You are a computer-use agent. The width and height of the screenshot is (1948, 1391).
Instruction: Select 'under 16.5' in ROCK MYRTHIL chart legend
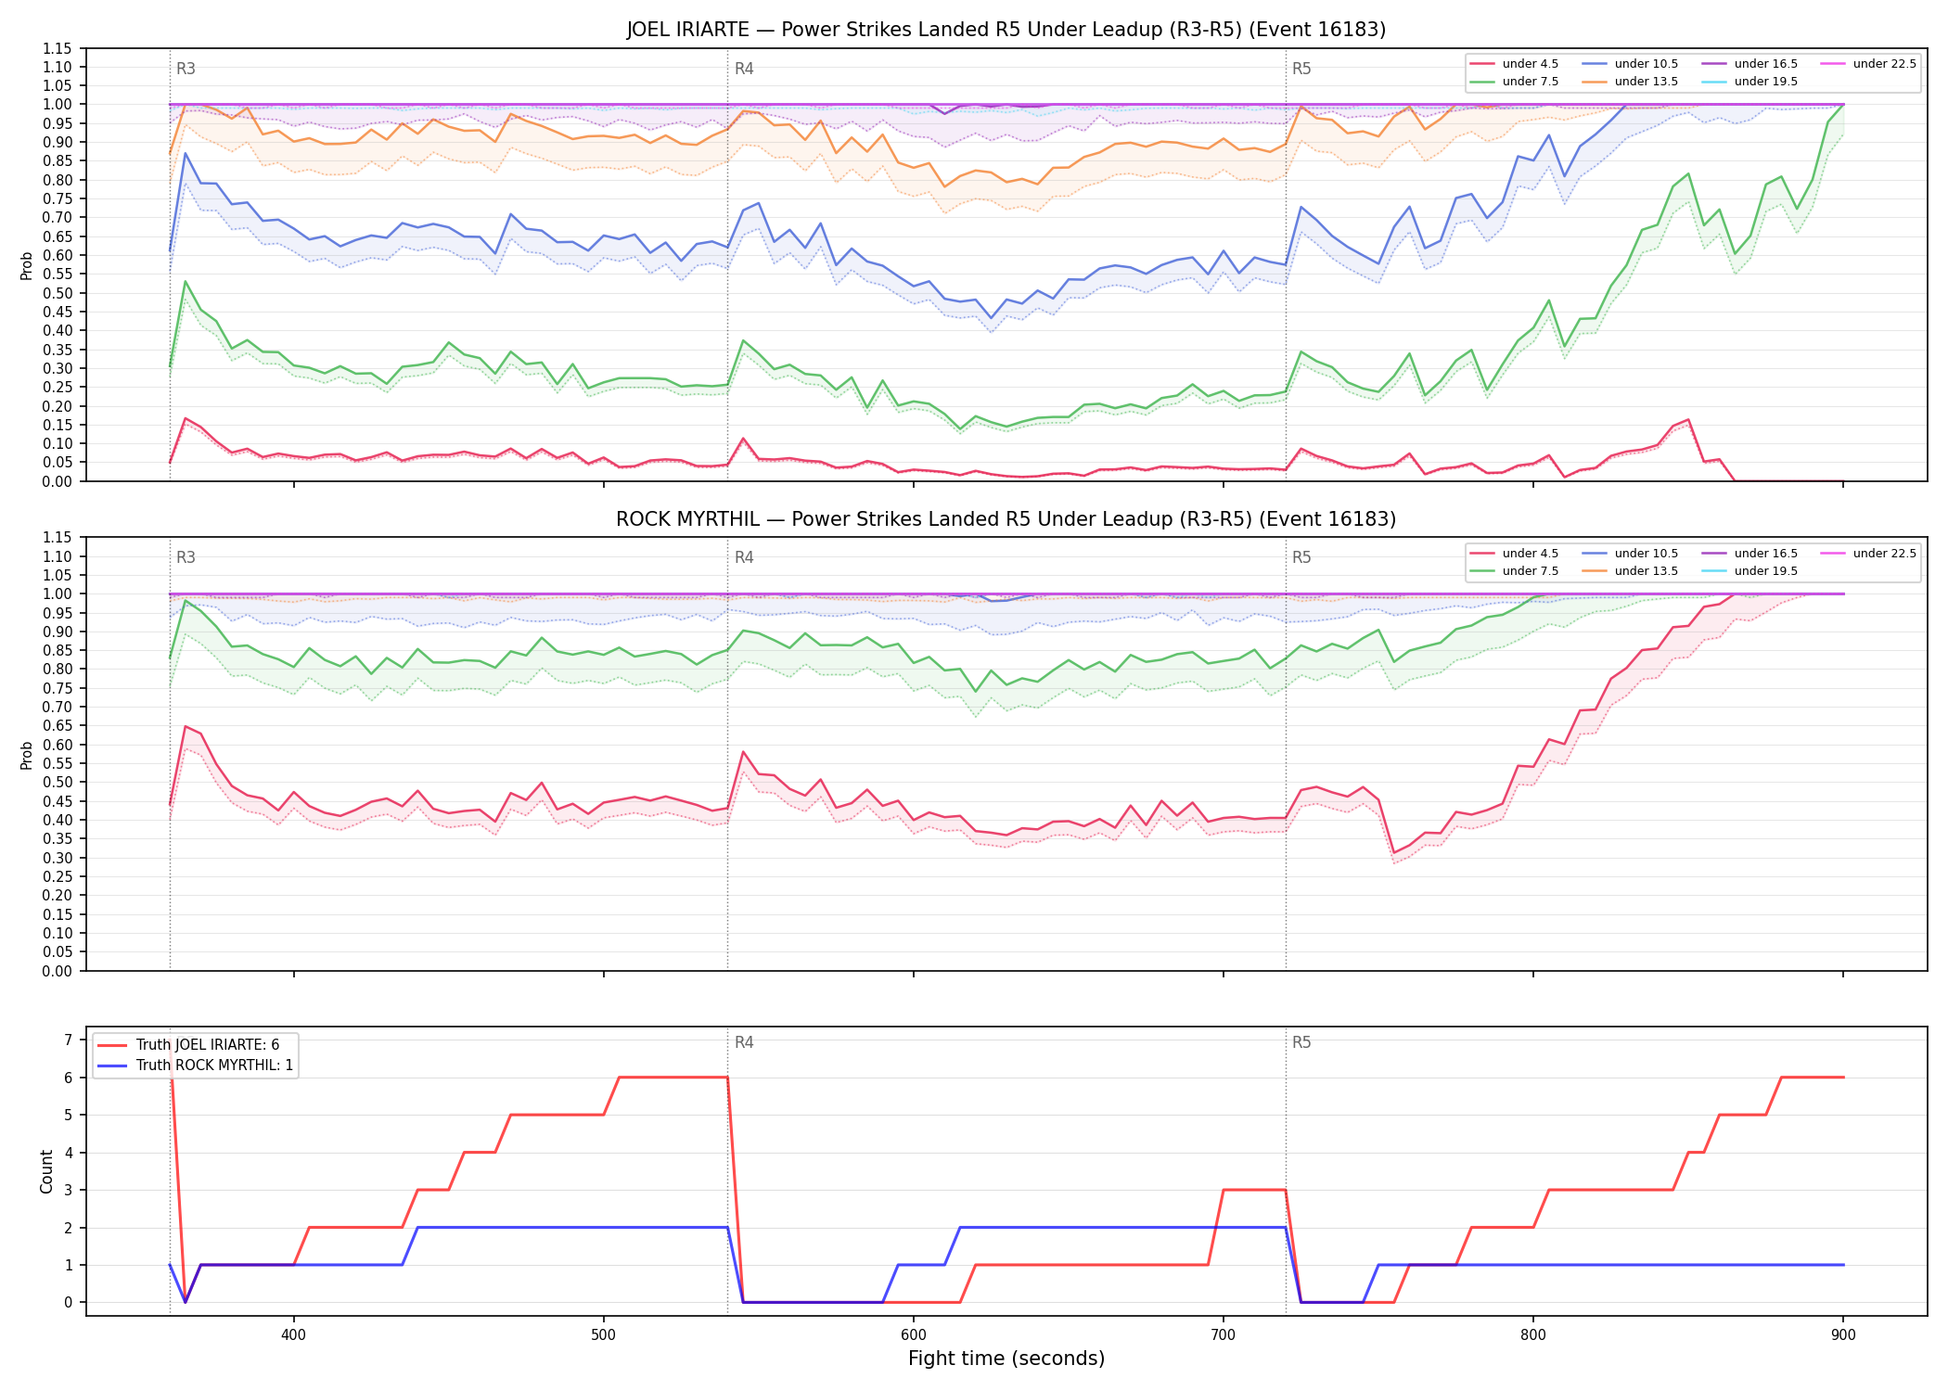(x=1749, y=554)
